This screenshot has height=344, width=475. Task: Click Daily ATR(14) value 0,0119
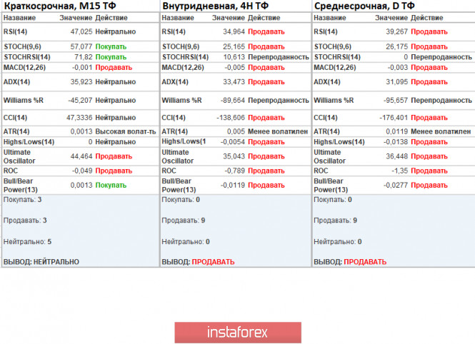click(397, 131)
